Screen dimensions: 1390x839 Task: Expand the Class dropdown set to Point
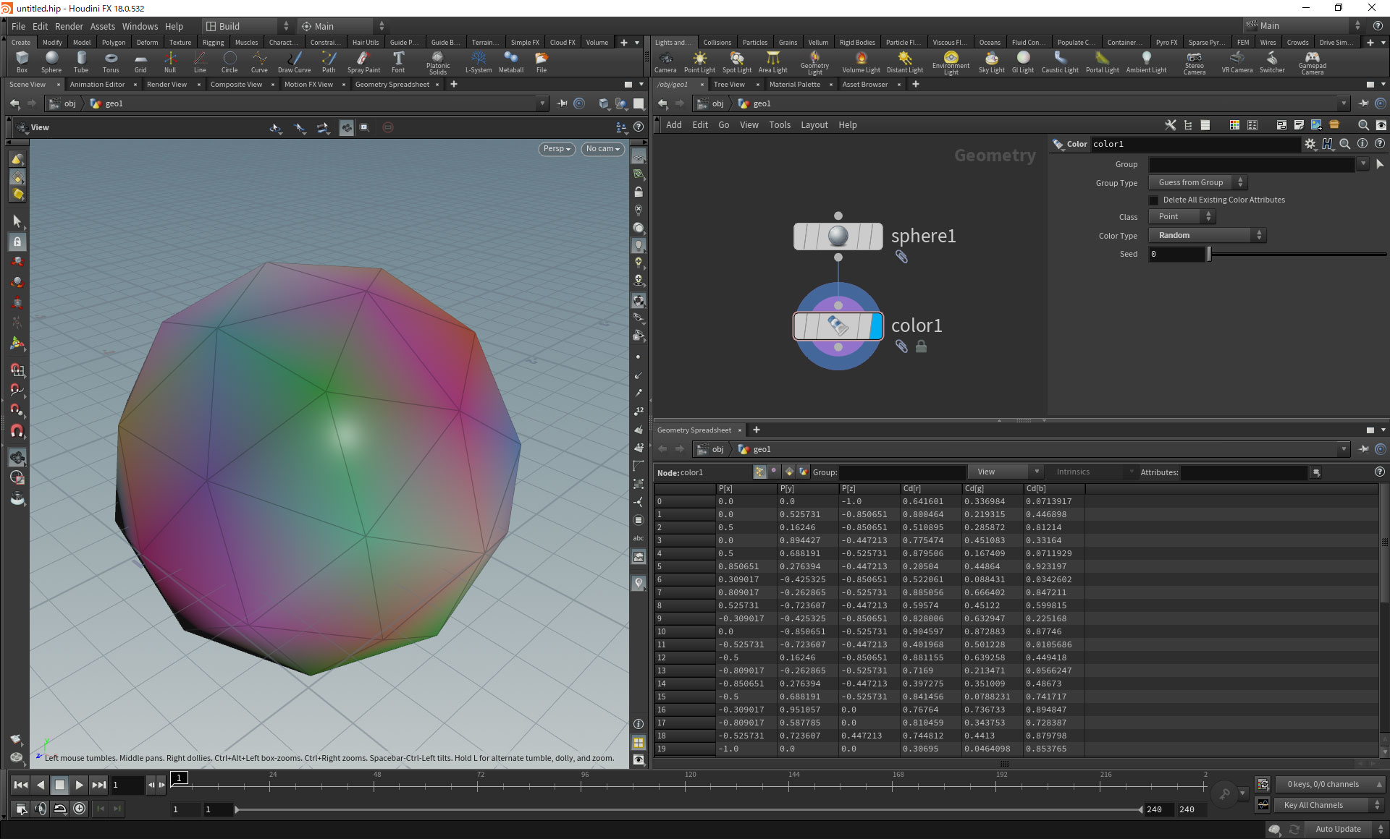point(1182,217)
